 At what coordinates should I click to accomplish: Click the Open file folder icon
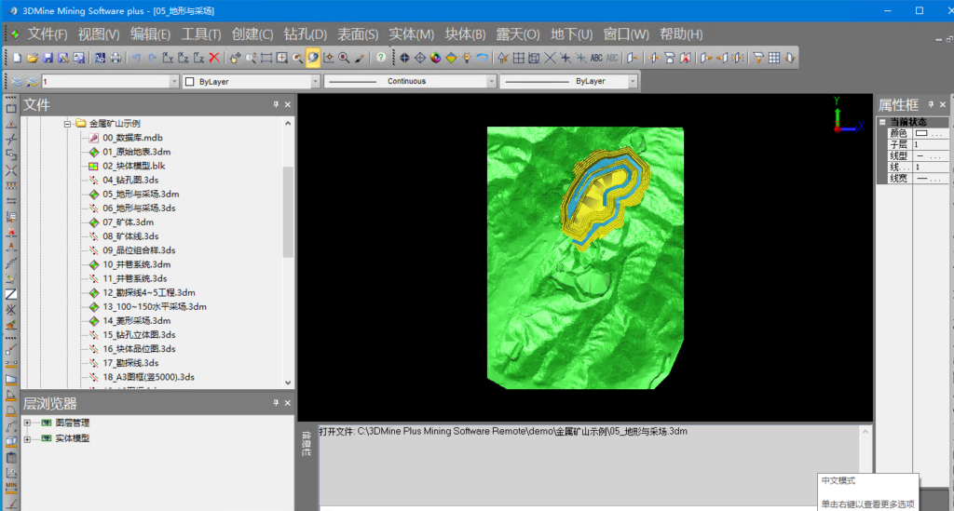click(x=33, y=58)
